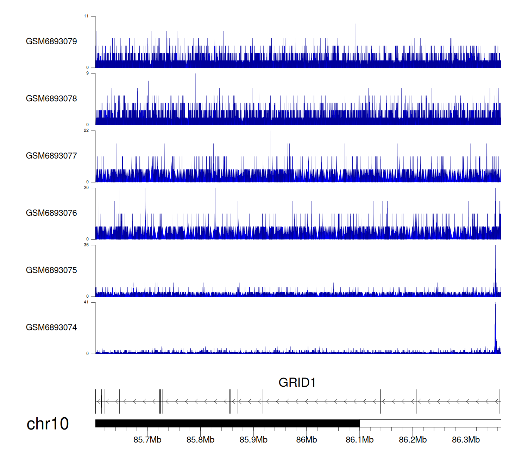Click the 86.3Mb axis position label
The height and width of the screenshot is (464, 528).
click(466, 440)
